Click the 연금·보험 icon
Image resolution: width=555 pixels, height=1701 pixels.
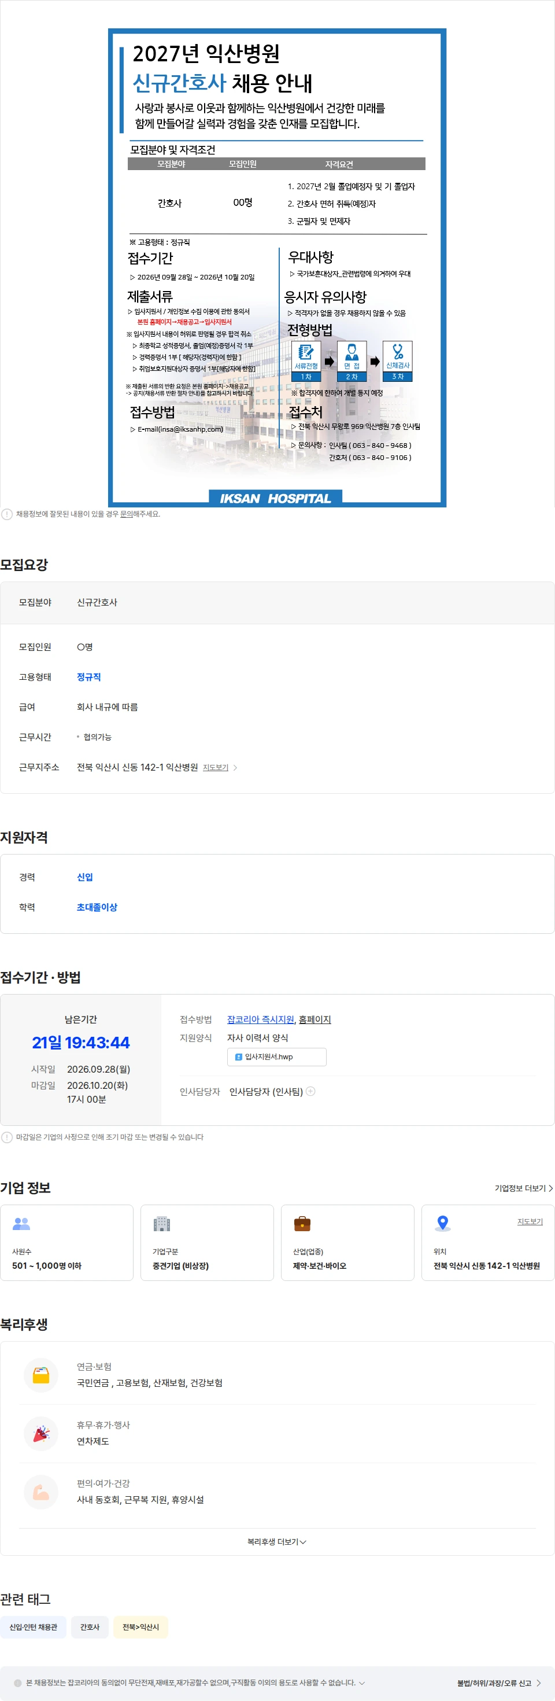[41, 1375]
